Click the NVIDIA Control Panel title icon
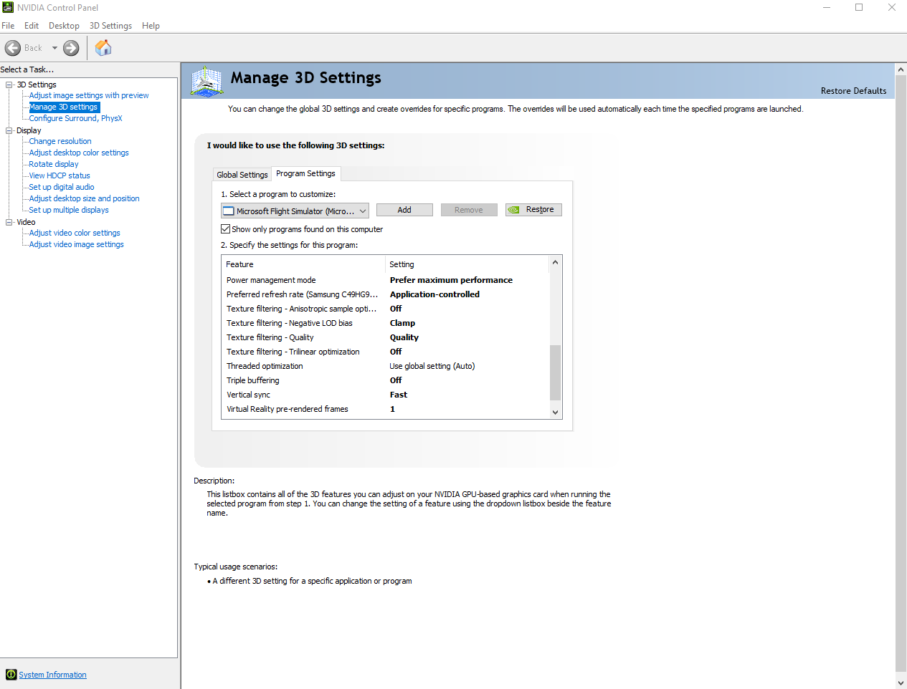This screenshot has width=907, height=689. click(8, 7)
